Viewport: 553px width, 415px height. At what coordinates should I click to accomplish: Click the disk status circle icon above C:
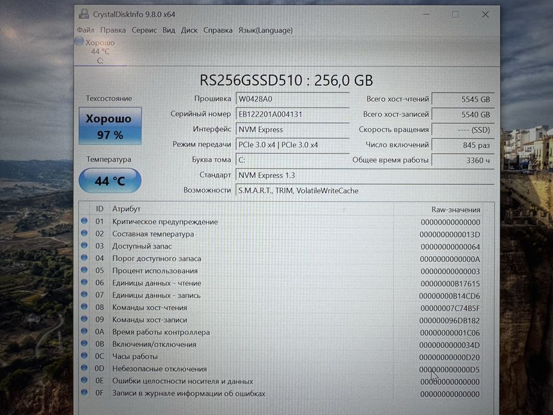tap(79, 41)
